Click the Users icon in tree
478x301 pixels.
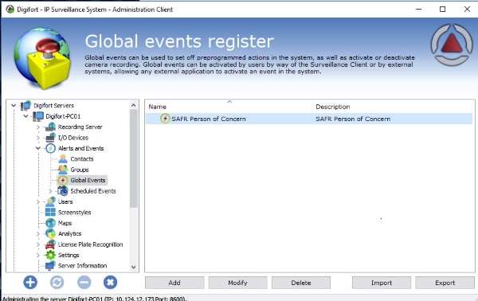50,201
